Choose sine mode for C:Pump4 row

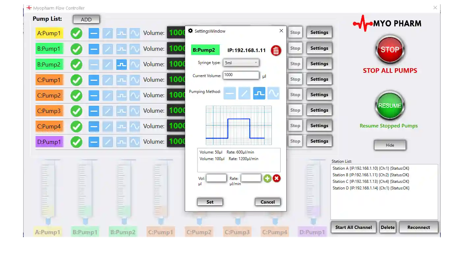tap(135, 126)
